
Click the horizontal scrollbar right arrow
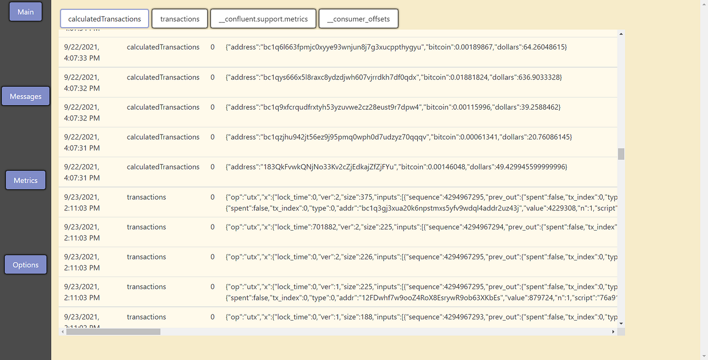(x=613, y=332)
